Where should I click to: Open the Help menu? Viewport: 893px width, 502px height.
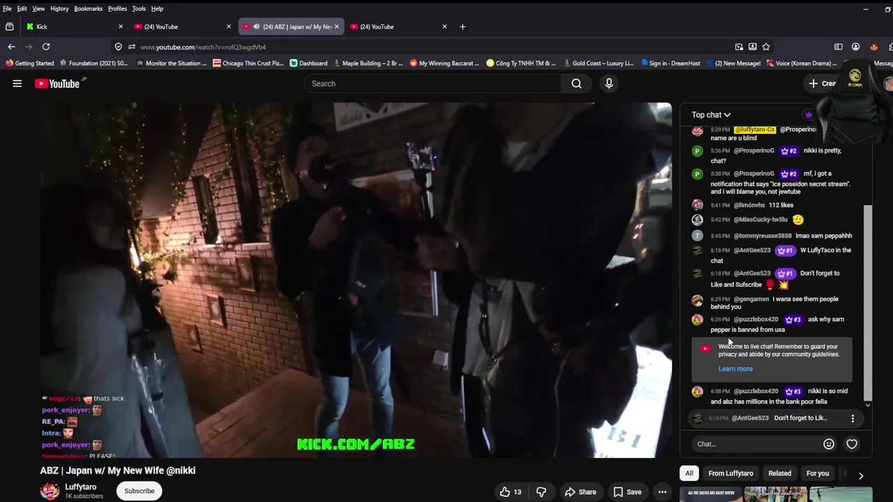pos(157,8)
